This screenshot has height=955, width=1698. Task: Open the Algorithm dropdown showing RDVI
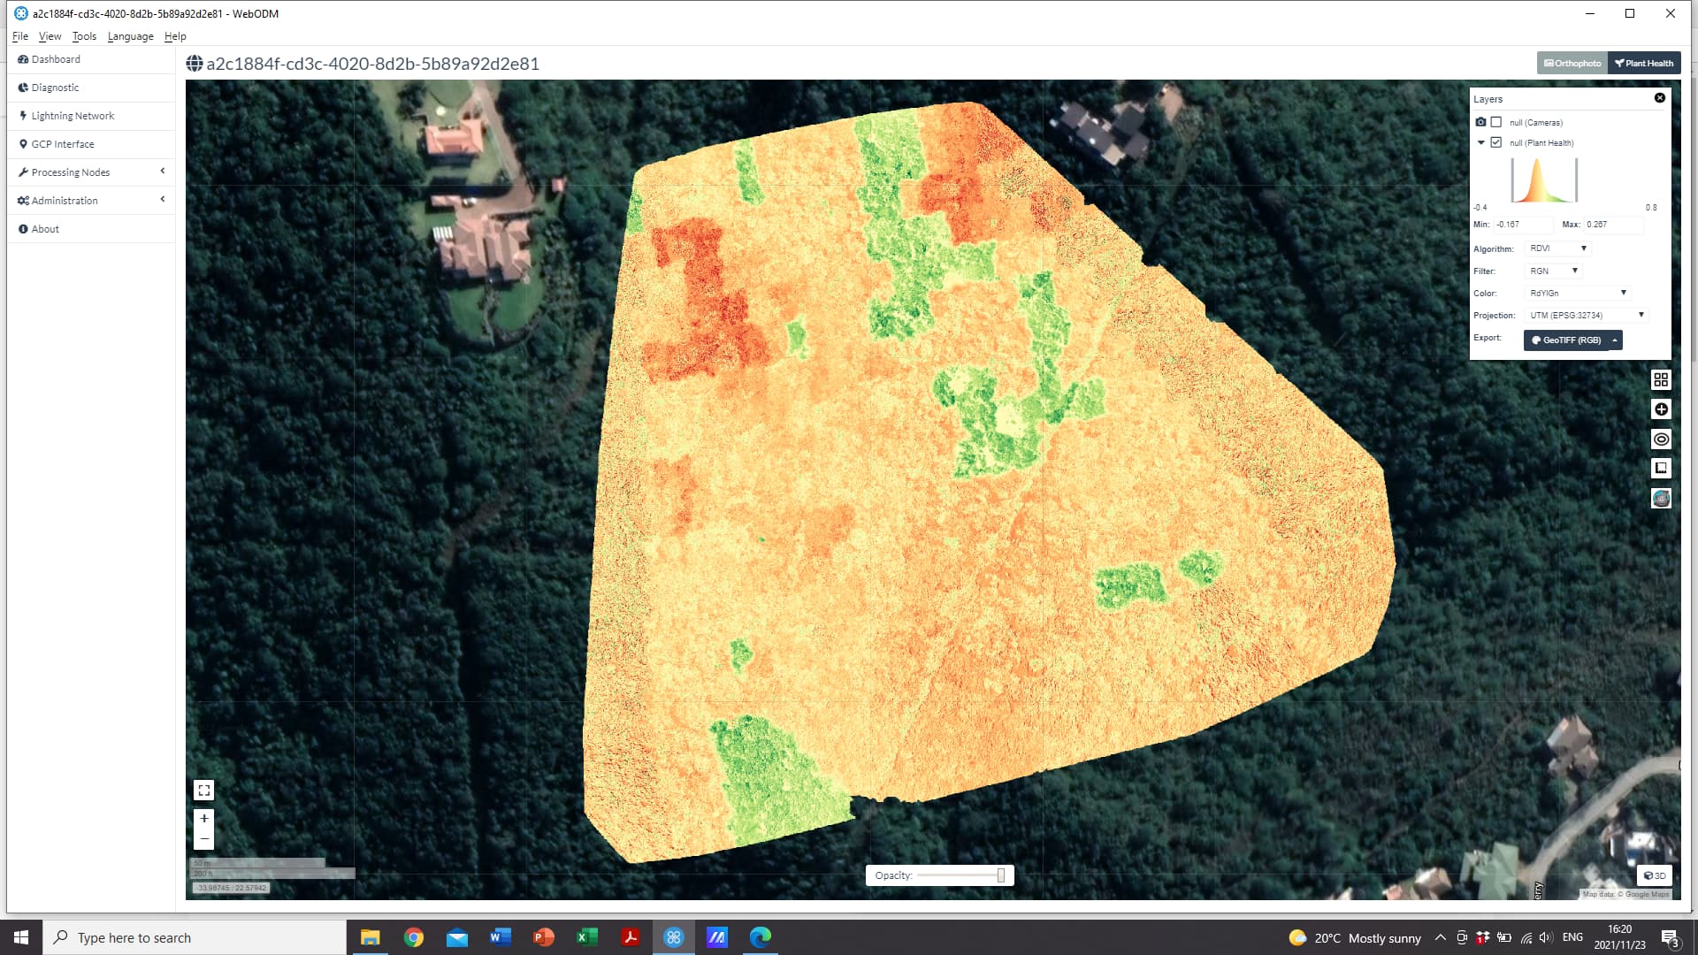[1556, 248]
